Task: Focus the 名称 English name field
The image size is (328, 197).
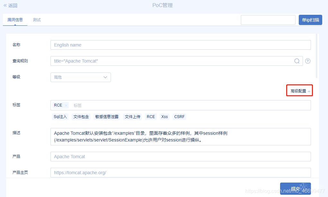Action: click(180, 45)
